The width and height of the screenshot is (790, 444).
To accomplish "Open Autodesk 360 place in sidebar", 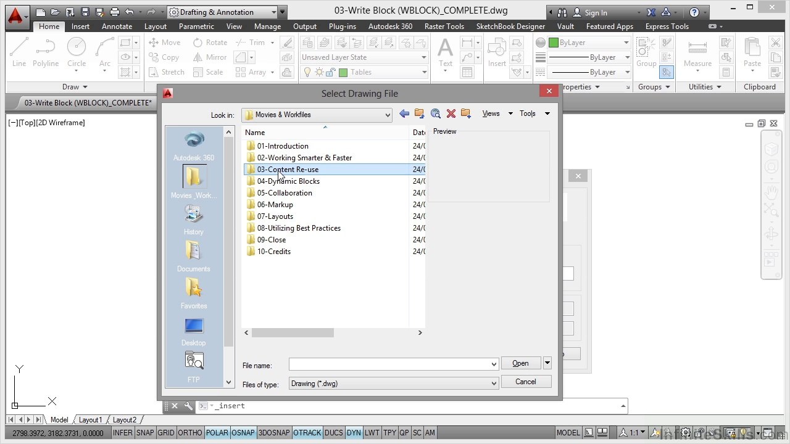I will pos(194,146).
